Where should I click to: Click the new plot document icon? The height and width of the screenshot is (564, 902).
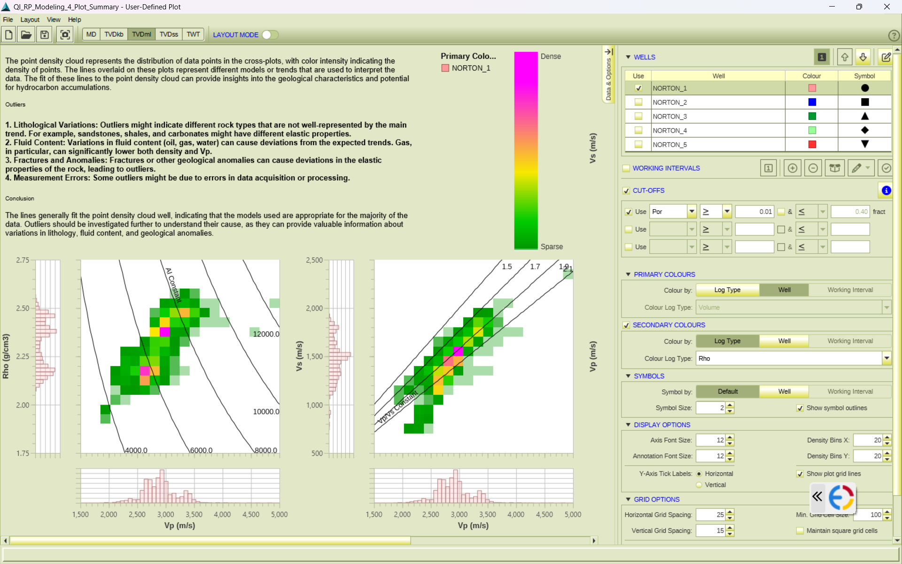8,34
